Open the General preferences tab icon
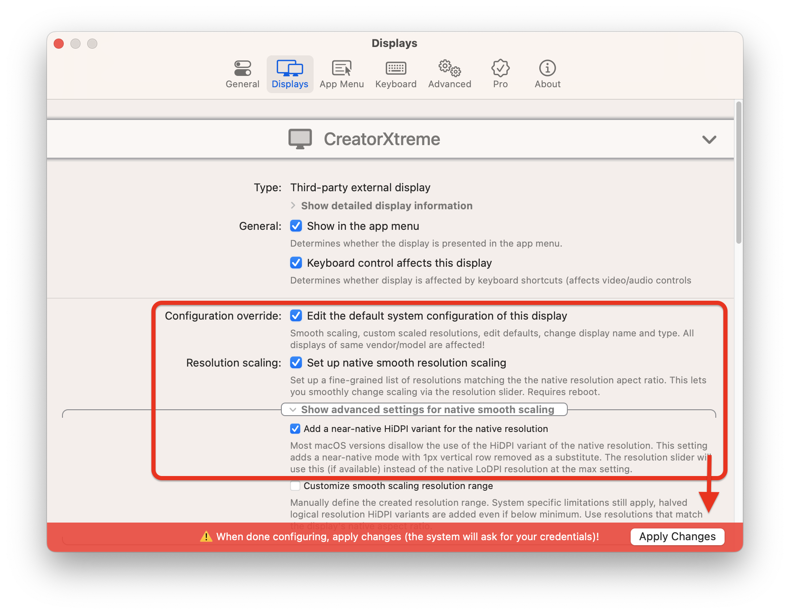The height and width of the screenshot is (614, 790). pos(242,68)
